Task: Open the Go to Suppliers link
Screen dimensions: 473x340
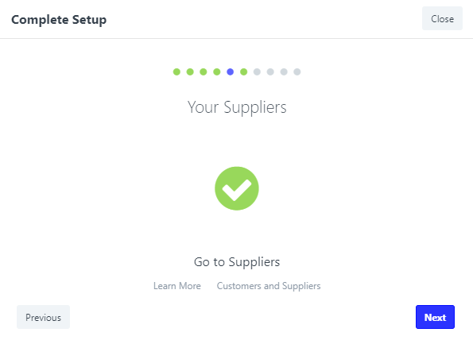Action: (237, 262)
